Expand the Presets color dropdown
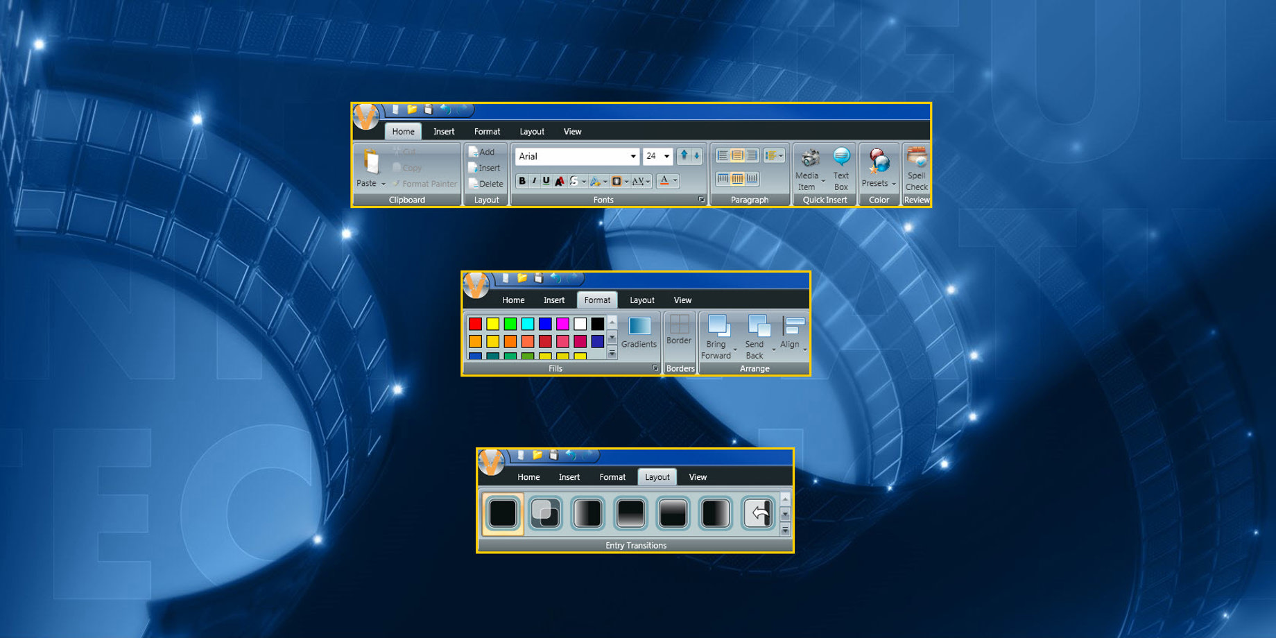The height and width of the screenshot is (638, 1276). click(x=893, y=184)
